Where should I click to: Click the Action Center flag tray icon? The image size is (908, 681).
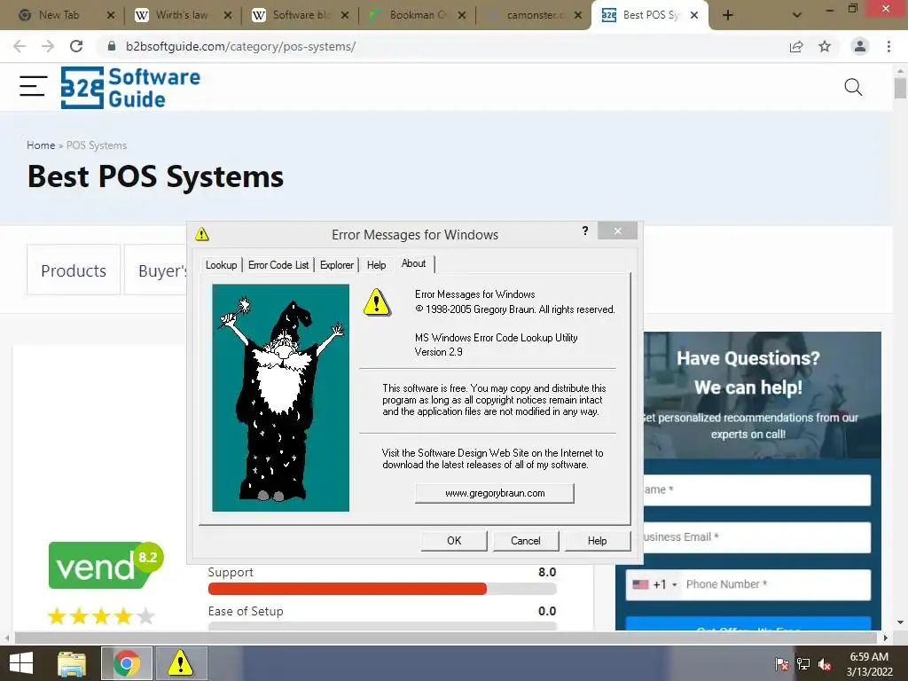click(x=781, y=664)
